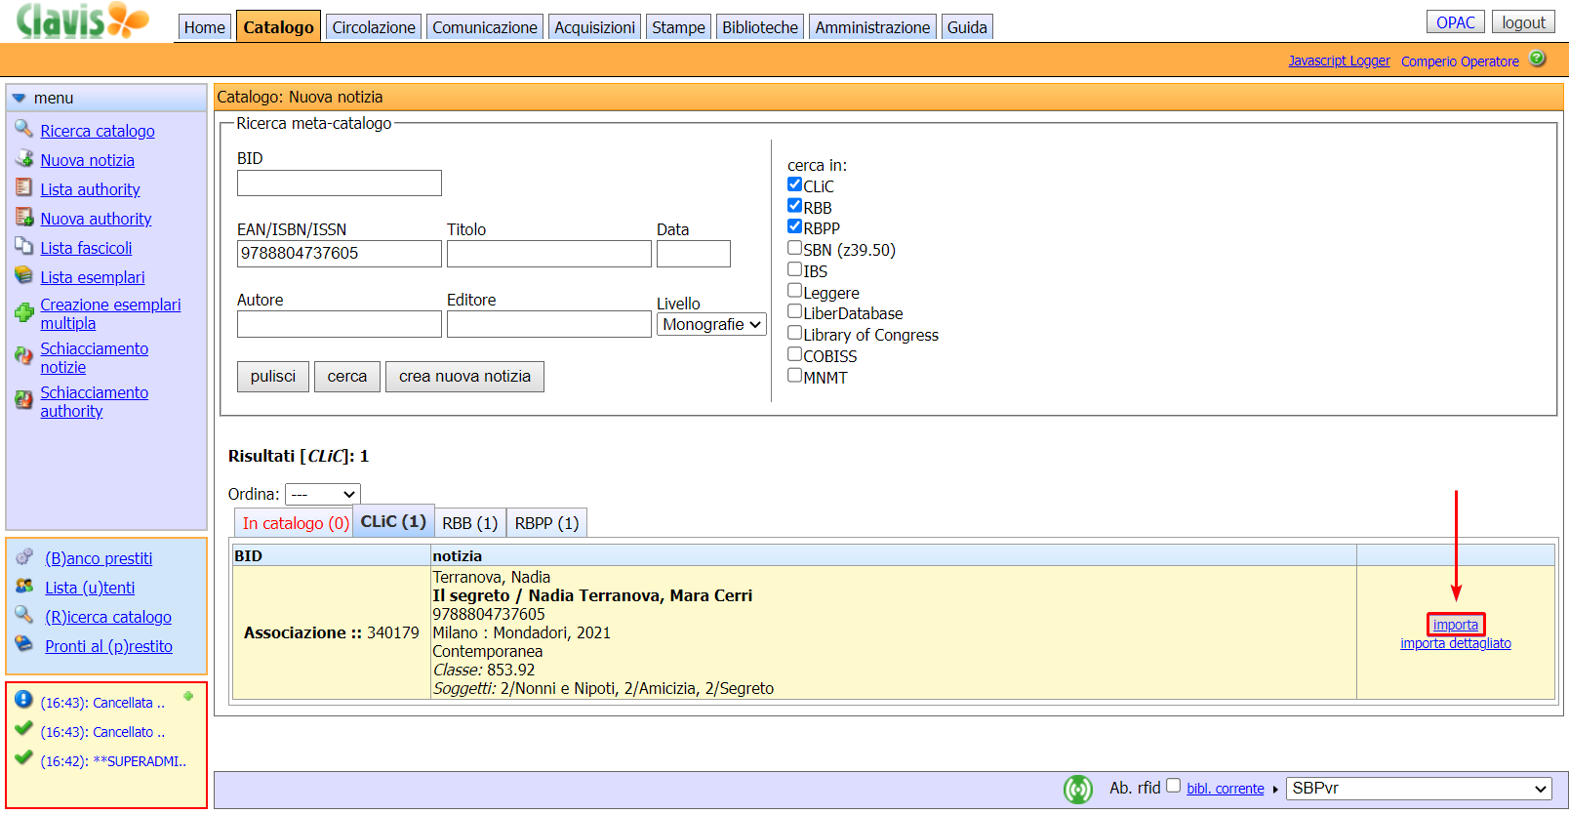Click the importa dettagliato link
This screenshot has width=1569, height=814.
1455,643
